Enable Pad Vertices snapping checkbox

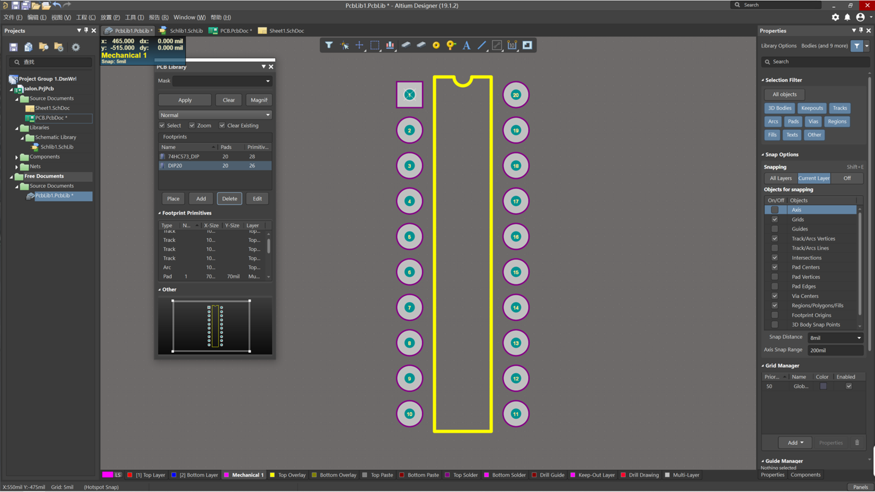pyautogui.click(x=775, y=277)
